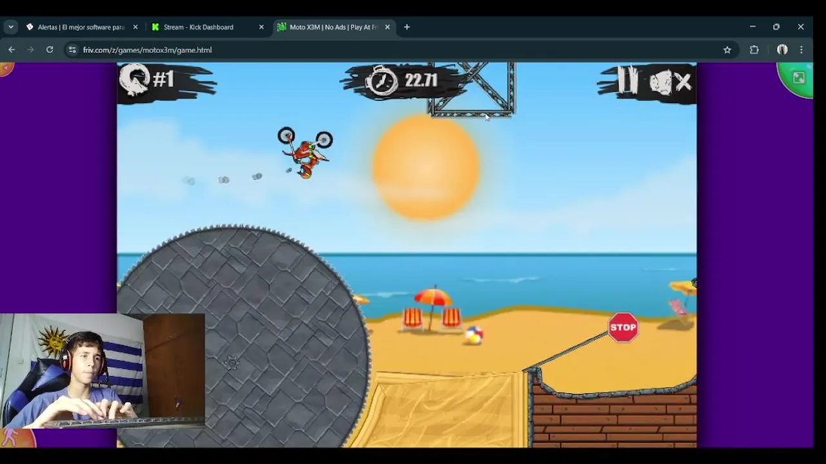
Task: Switch to the Alertas tab
Action: (82, 27)
